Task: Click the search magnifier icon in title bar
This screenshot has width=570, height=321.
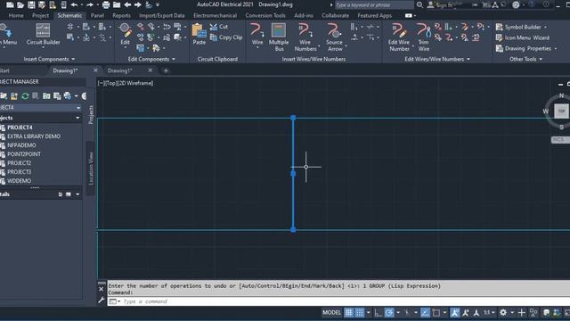Action: 419,4
